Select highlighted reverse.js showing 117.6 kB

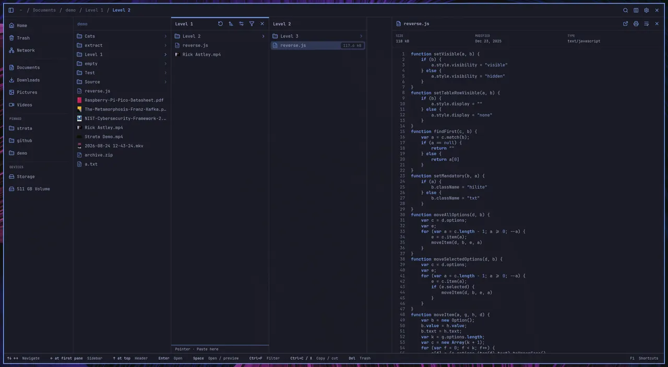318,45
